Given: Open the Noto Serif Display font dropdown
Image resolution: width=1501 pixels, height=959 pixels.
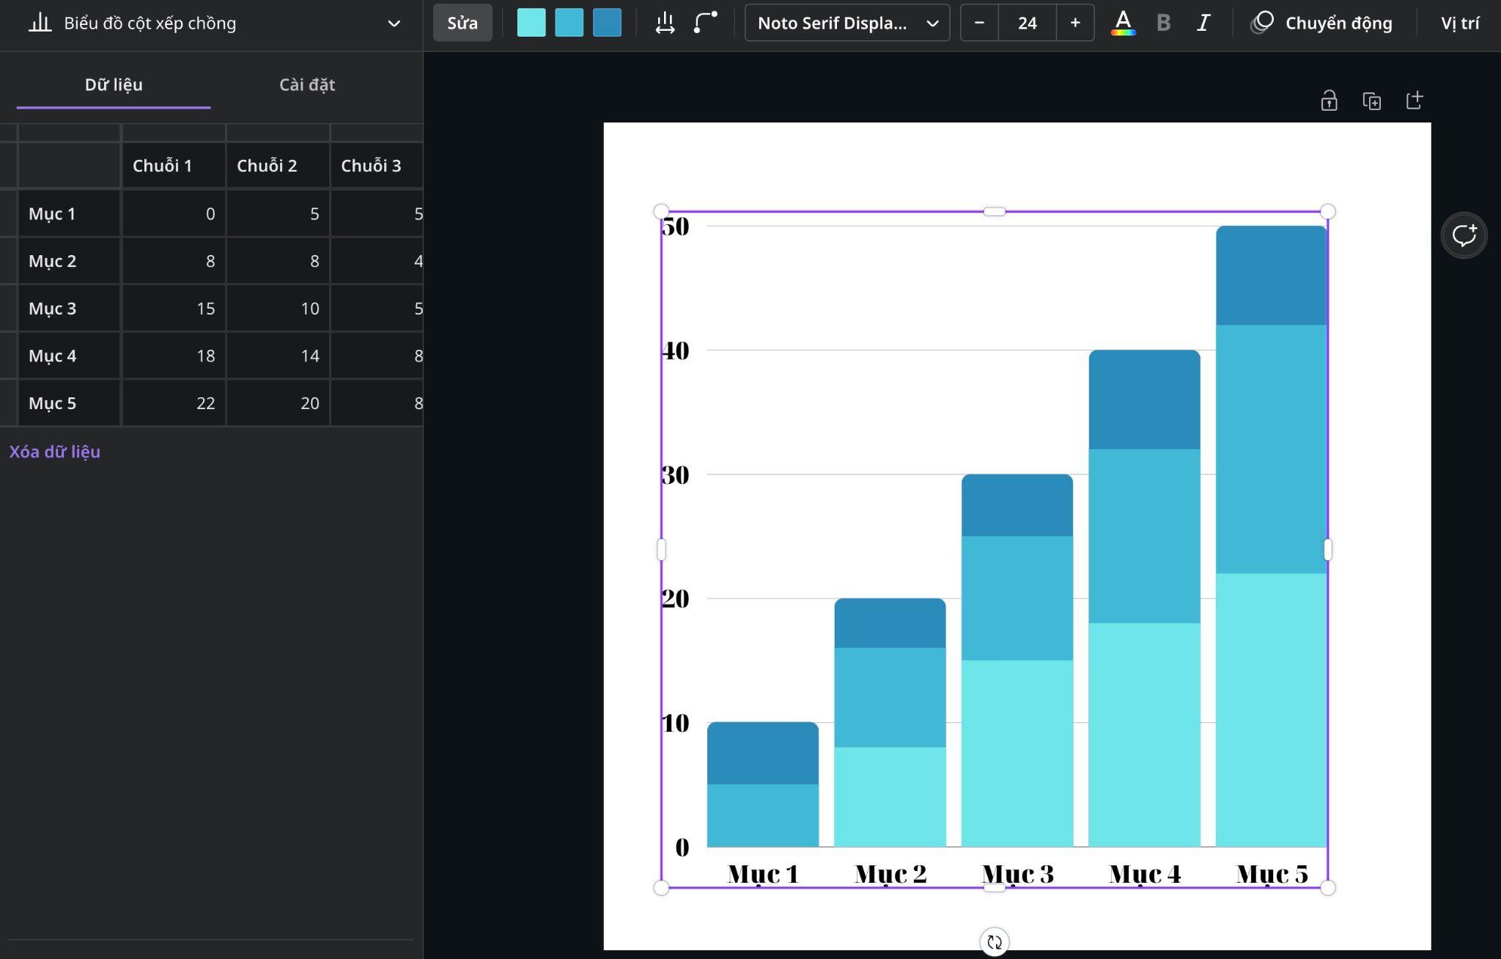Looking at the screenshot, I should tap(847, 23).
